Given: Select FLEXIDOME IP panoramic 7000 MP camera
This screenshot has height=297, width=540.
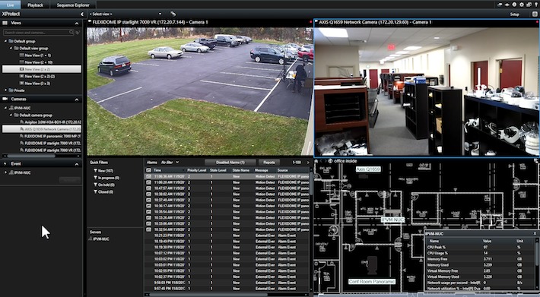Looking at the screenshot, I should 51,136.
